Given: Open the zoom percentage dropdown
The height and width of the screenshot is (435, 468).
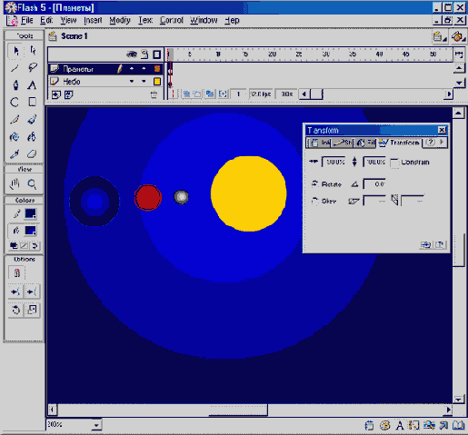Looking at the screenshot, I should tap(96, 425).
